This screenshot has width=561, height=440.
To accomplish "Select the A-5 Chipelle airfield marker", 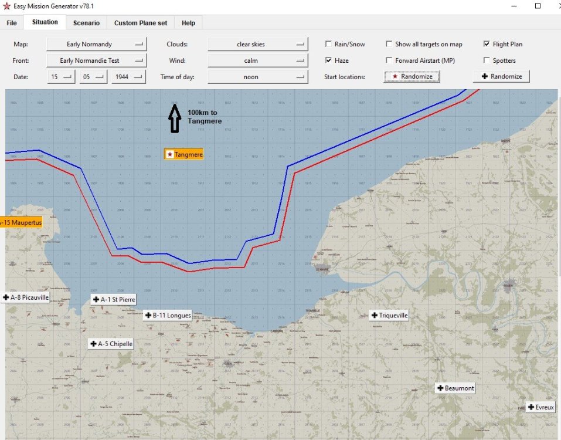I will pyautogui.click(x=110, y=343).
